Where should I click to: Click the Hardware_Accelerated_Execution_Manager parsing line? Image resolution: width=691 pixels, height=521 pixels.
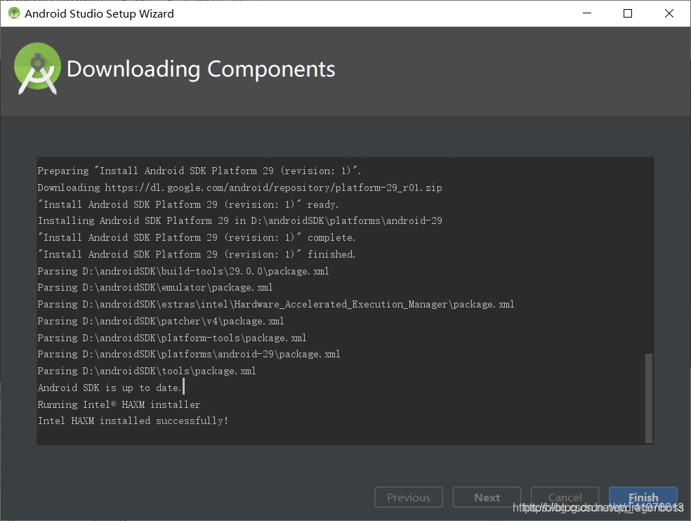point(276,304)
